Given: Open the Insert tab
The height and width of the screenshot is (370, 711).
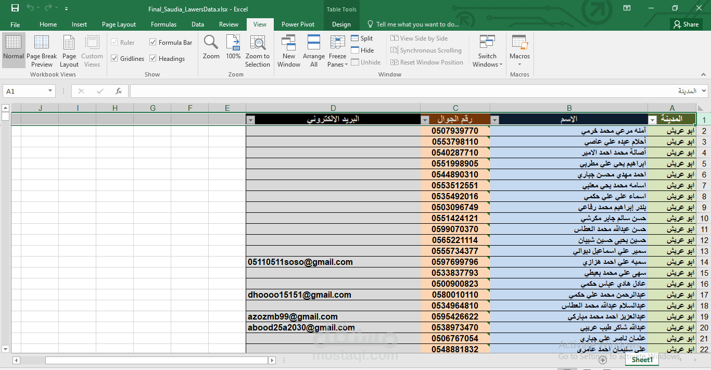Looking at the screenshot, I should [79, 24].
